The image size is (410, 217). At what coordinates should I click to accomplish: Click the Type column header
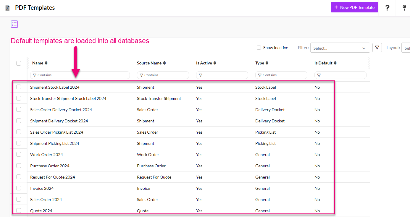(x=260, y=63)
